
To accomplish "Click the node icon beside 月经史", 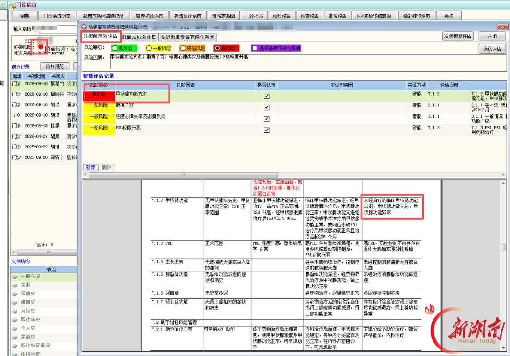I will click(15, 312).
